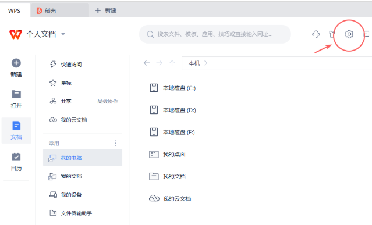Screen dimensions: 372x225
Task: Go back with the left arrow
Action: (147, 63)
